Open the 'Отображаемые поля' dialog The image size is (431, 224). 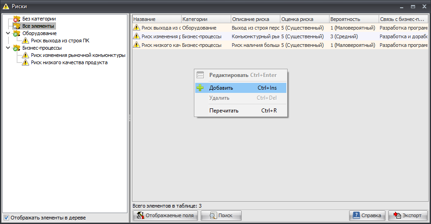coord(165,216)
